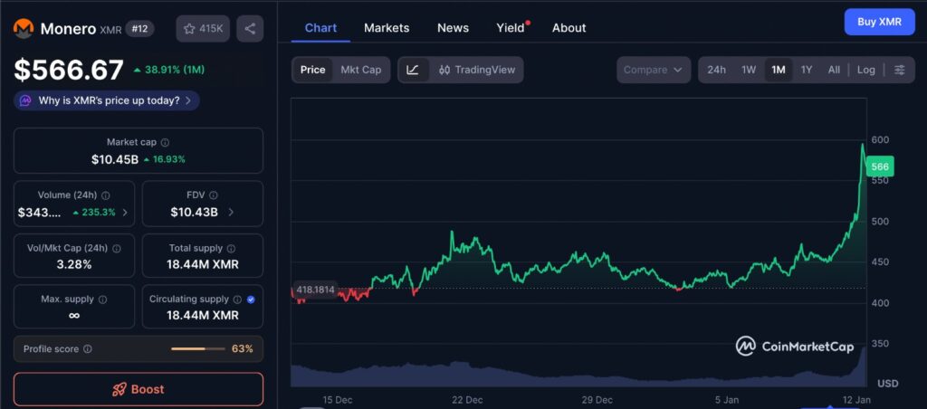Open the Markets tab
The height and width of the screenshot is (409, 927).
387,28
